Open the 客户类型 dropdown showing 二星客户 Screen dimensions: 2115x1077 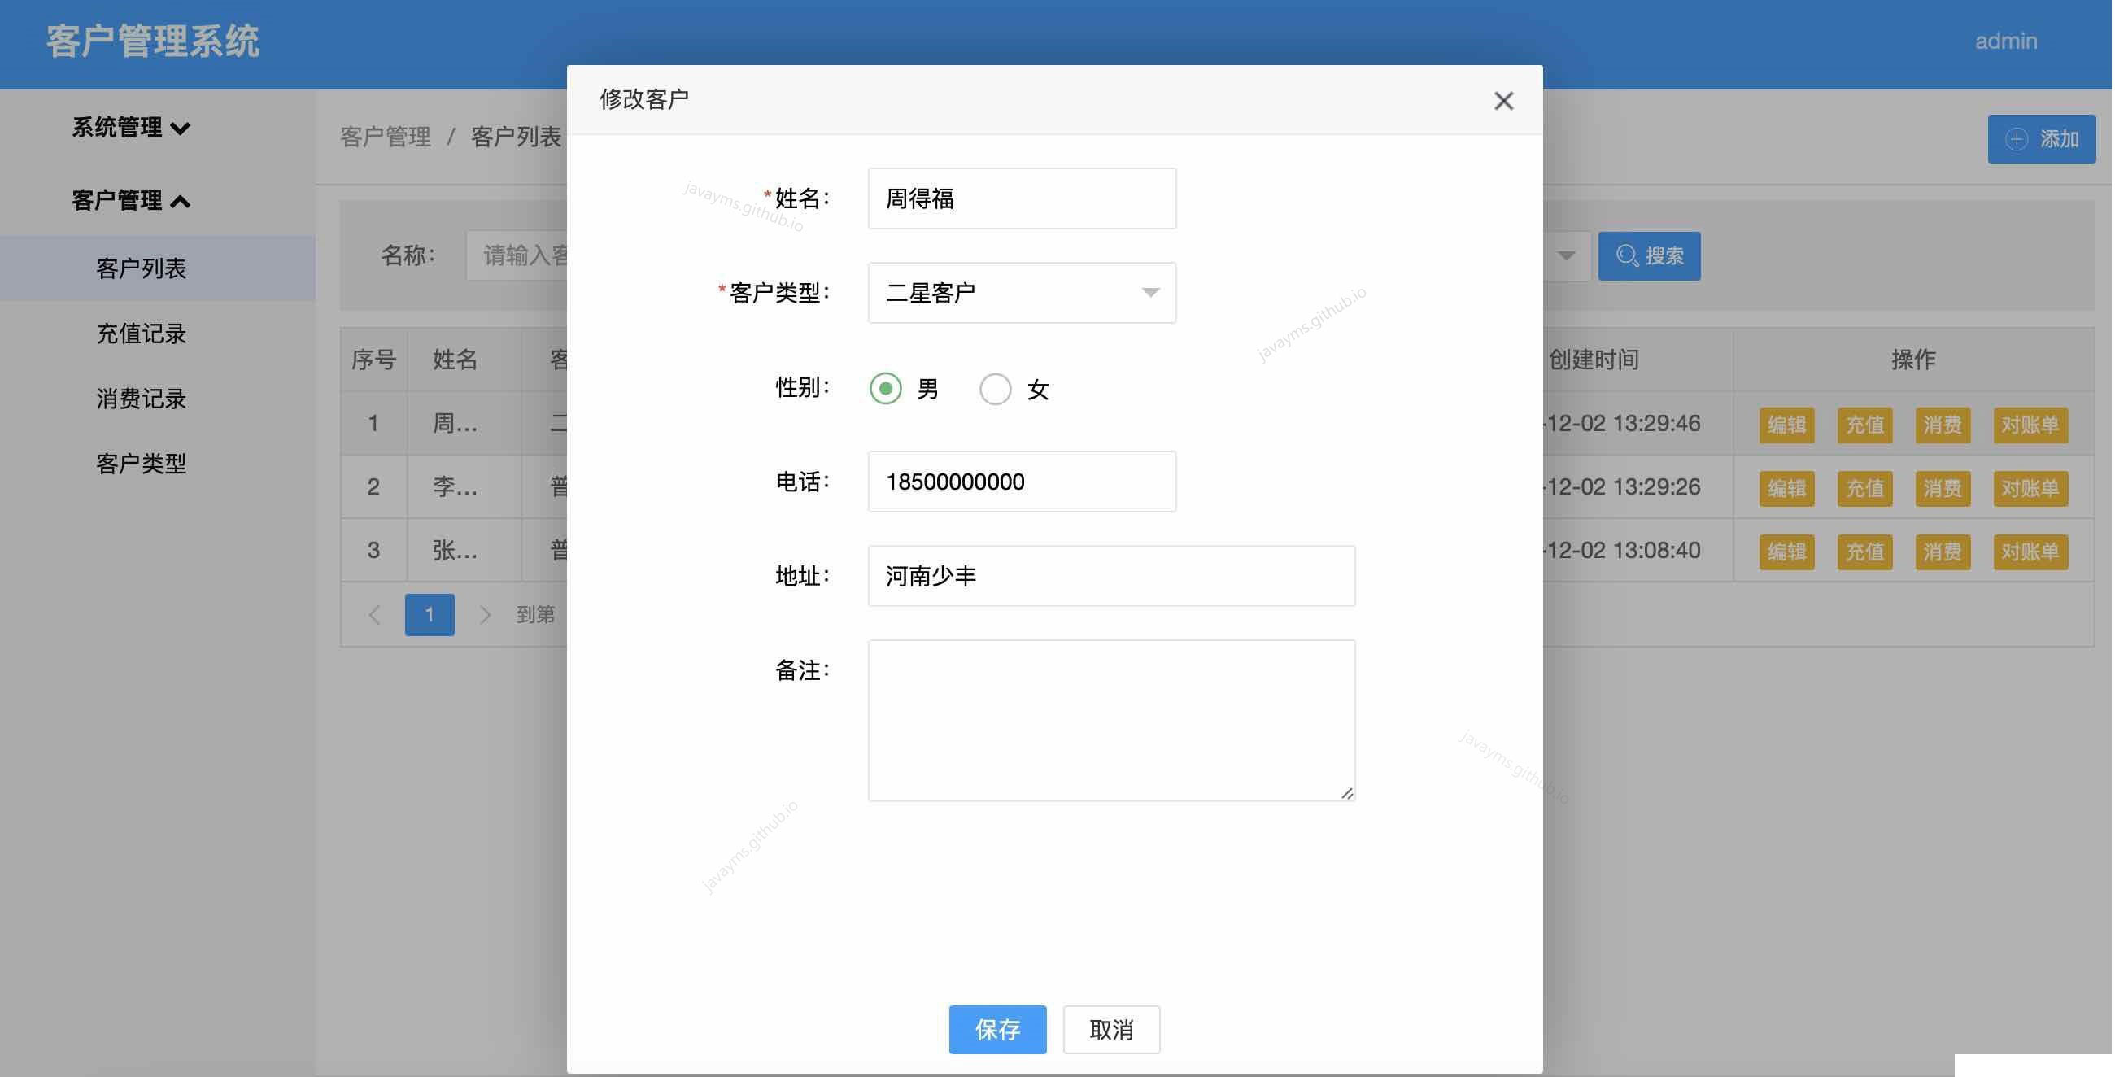pos(1023,293)
